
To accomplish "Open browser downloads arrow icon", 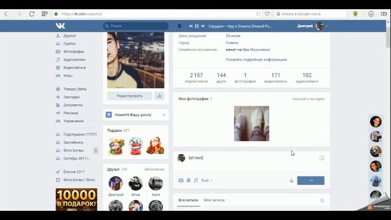I will click(371, 14).
